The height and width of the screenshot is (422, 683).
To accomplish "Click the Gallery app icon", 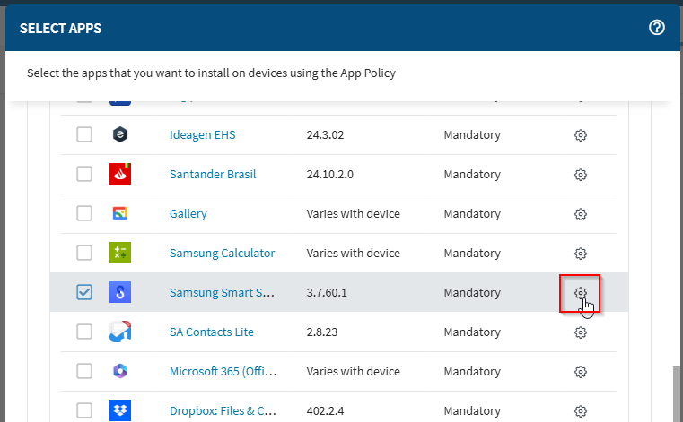I will coord(120,213).
